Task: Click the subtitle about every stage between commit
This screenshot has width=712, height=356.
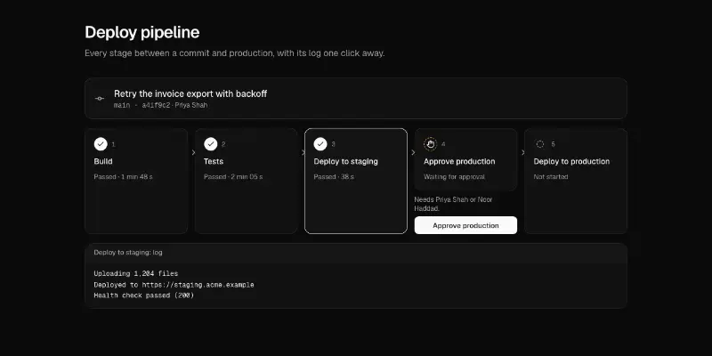Action: click(x=235, y=53)
